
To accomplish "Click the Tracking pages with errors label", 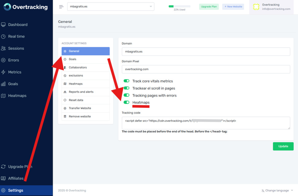I will click(x=155, y=95).
